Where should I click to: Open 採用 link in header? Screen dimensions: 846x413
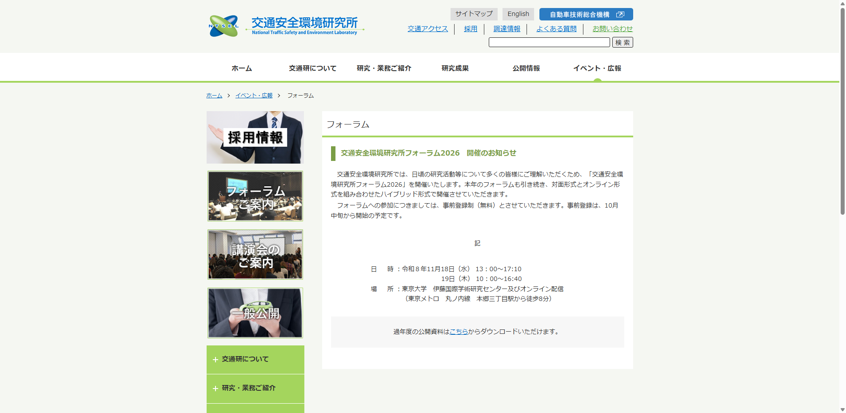pos(470,28)
